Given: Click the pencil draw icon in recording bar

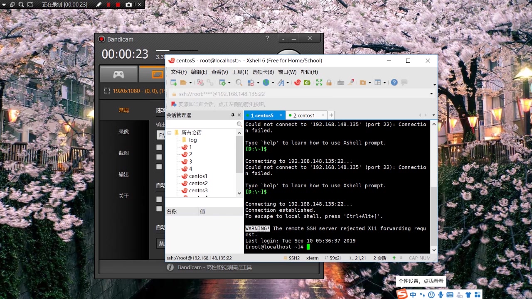Looking at the screenshot, I should 99,5.
